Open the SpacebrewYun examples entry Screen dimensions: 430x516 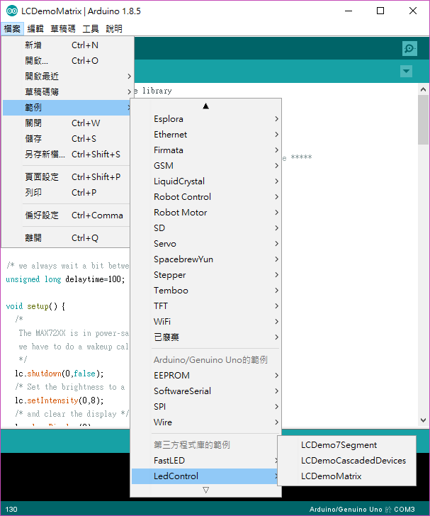(x=206, y=259)
